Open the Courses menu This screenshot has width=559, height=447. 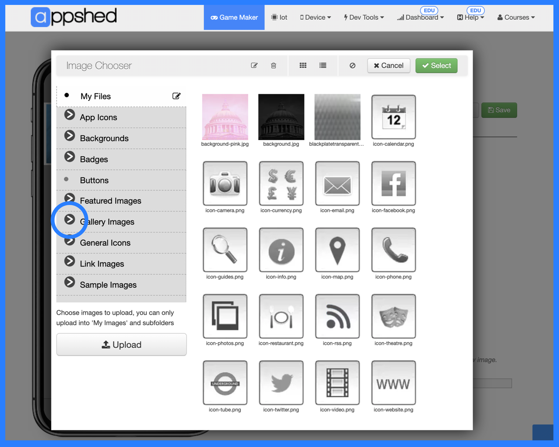pyautogui.click(x=515, y=17)
